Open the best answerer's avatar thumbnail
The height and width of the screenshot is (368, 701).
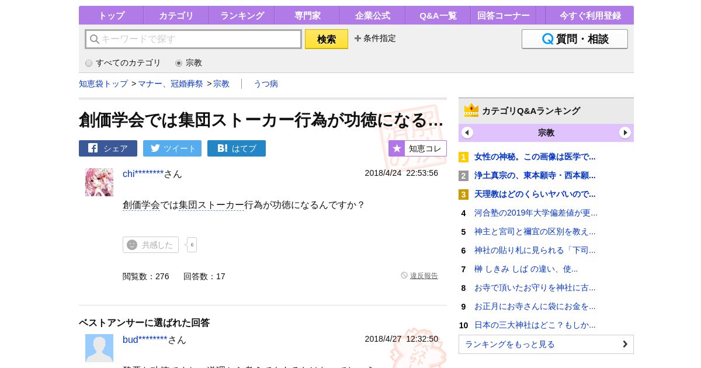click(99, 348)
